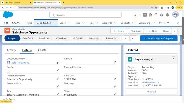Click the owner avatar icon beside Vaishali Ganotra
The image size is (184, 103).
point(9,62)
